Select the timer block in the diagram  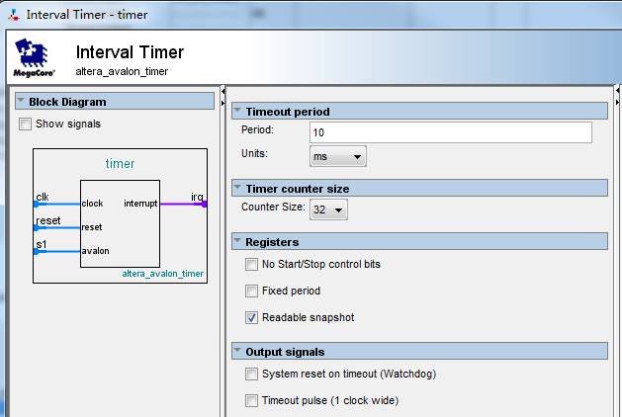click(x=120, y=227)
